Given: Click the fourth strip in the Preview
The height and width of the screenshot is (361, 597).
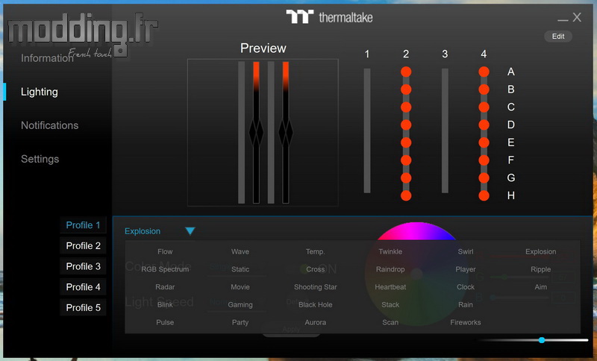Looking at the screenshot, I should 286,132.
